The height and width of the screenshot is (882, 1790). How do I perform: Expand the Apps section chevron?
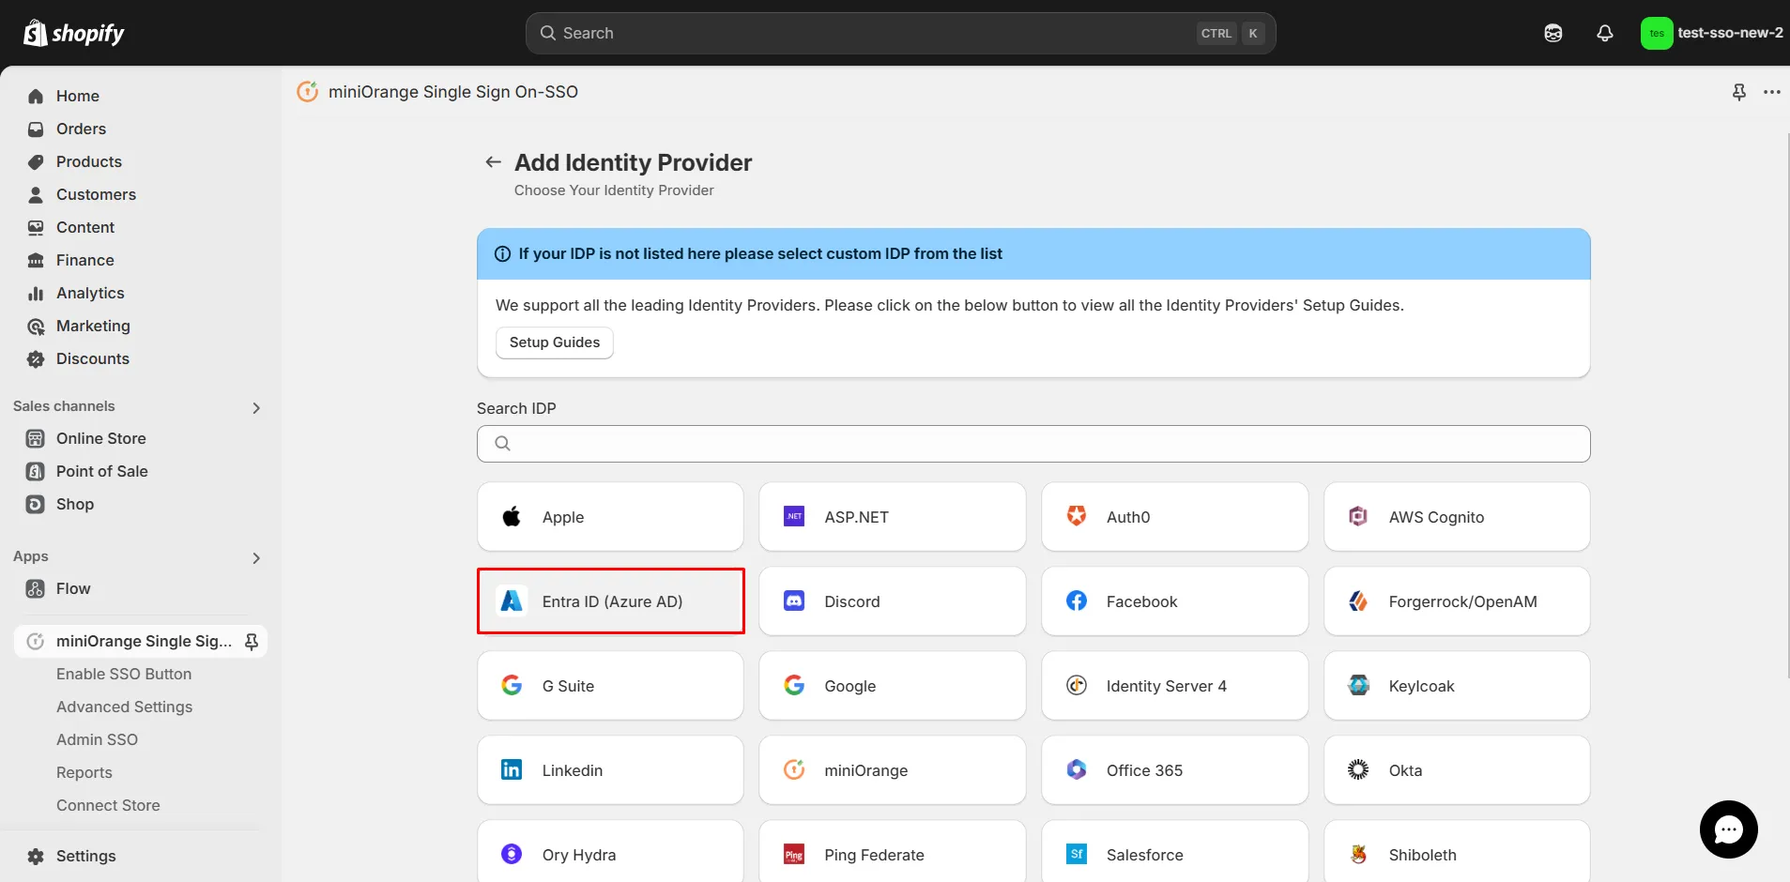coord(256,557)
